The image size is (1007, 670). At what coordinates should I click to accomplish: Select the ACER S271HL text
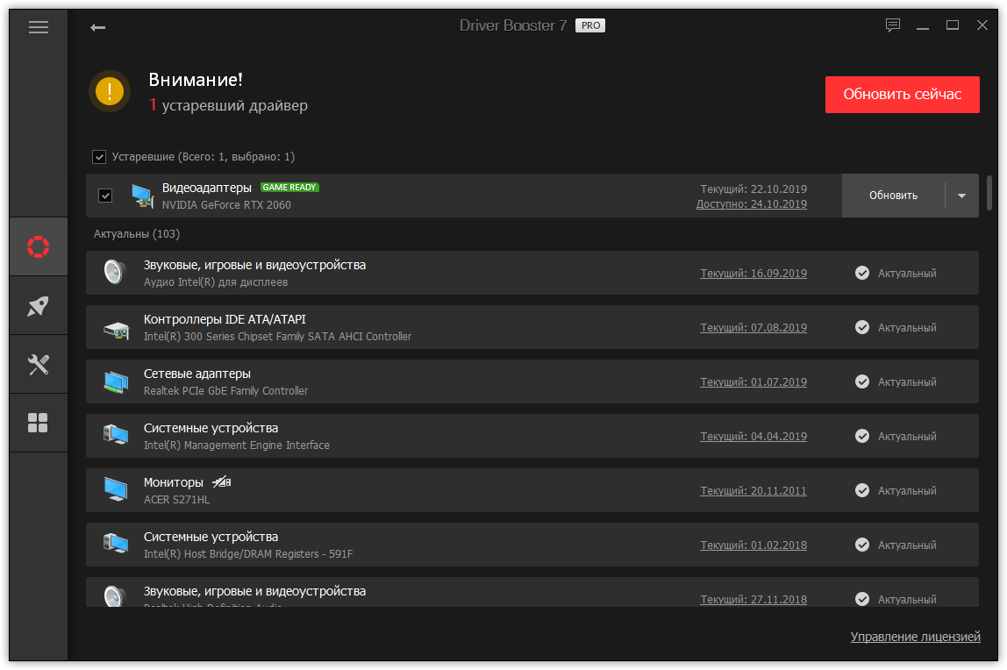coord(176,499)
